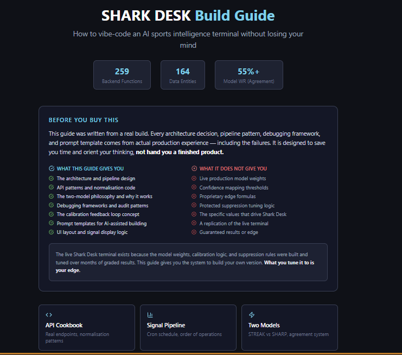Click the text 'Guaranteed results or edge'
This screenshot has height=355, width=402.
[x=229, y=232]
